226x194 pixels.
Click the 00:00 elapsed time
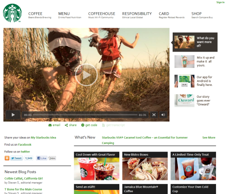tap(28, 115)
